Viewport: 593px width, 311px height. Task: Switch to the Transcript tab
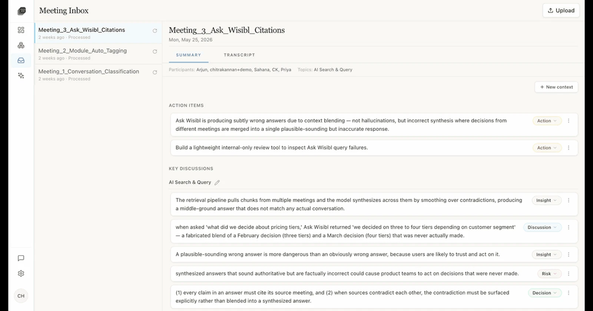[x=239, y=55]
